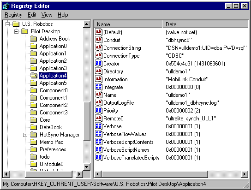Click the folder icon of HotSync Manager
The width and height of the screenshot is (251, 190).
[x=34, y=135]
